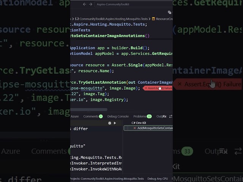Open the Comments panel tab

coord(93,116)
